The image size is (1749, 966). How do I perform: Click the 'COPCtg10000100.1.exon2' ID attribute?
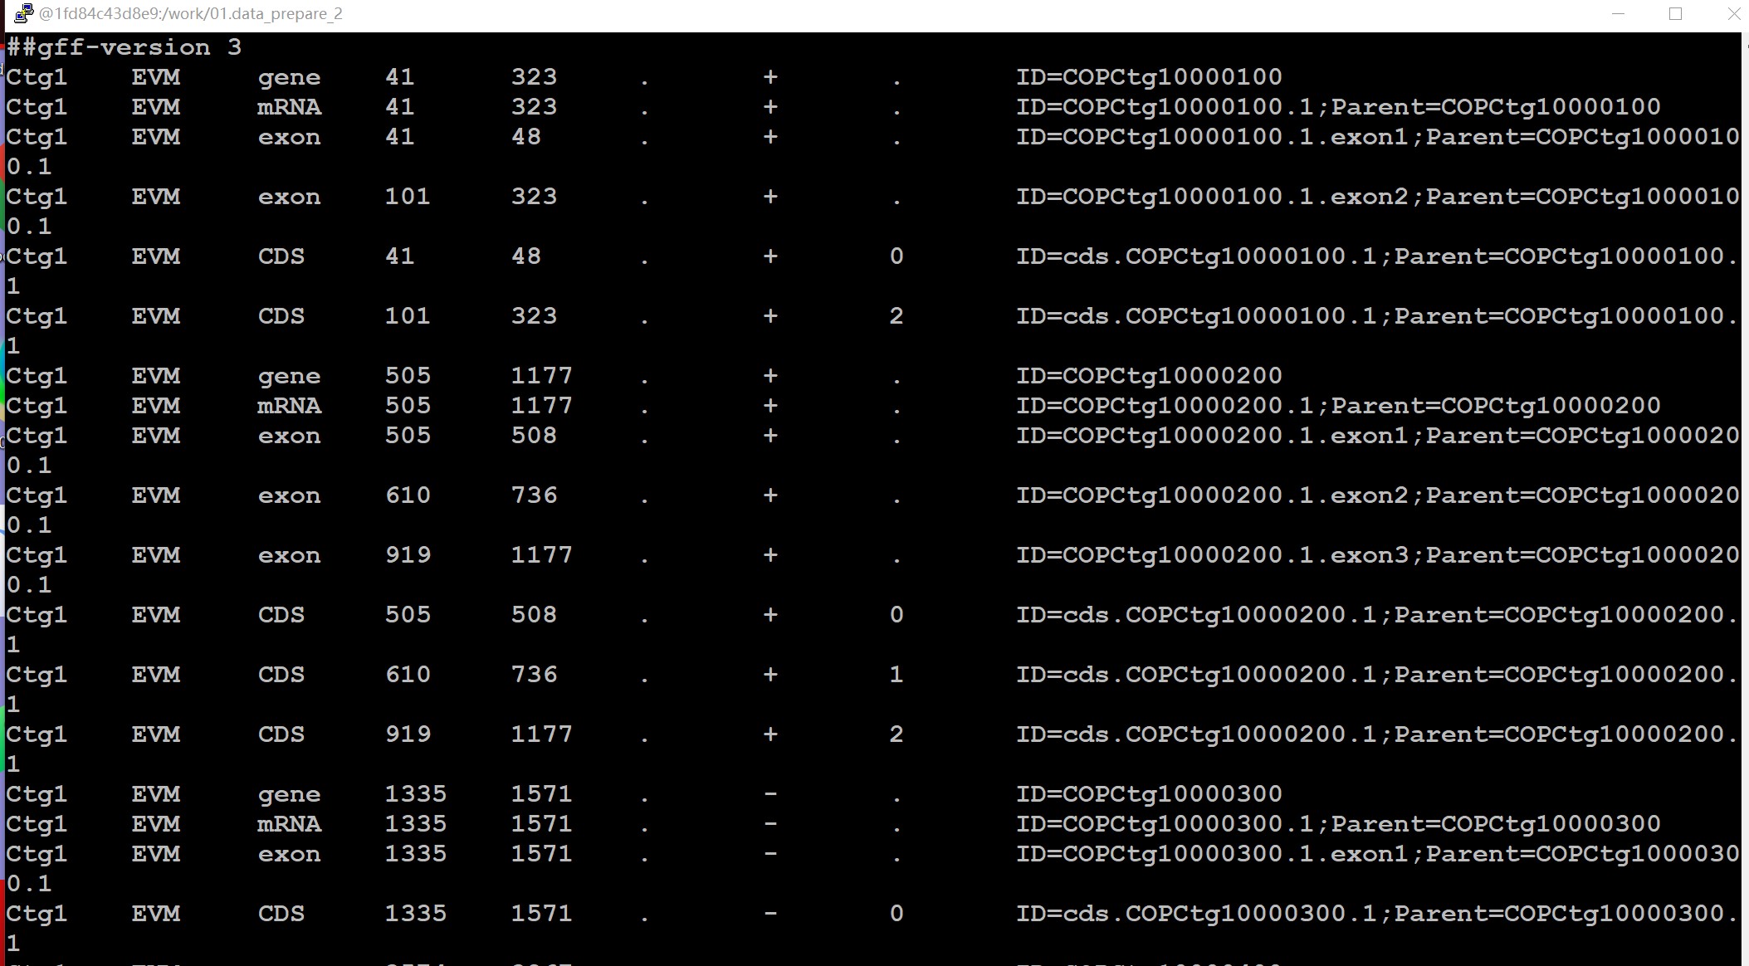(x=1212, y=197)
